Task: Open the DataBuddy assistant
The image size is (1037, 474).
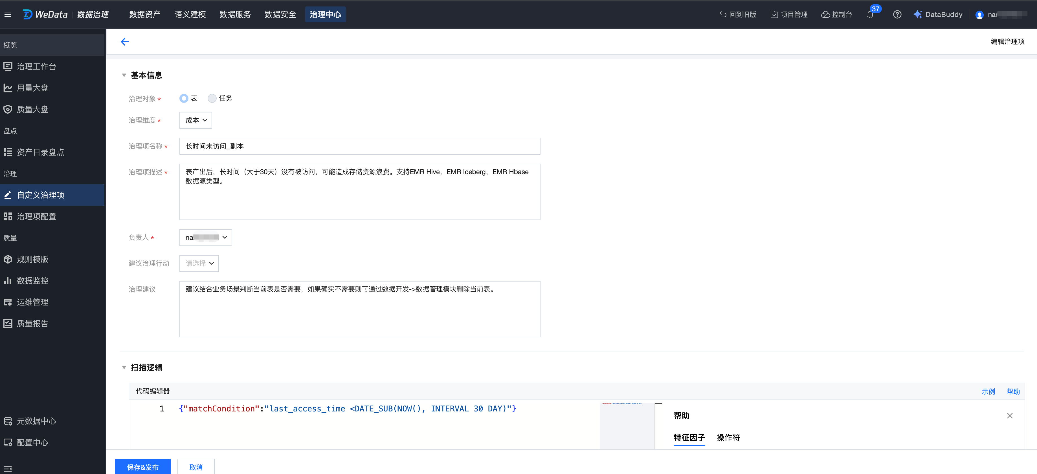Action: (x=938, y=14)
